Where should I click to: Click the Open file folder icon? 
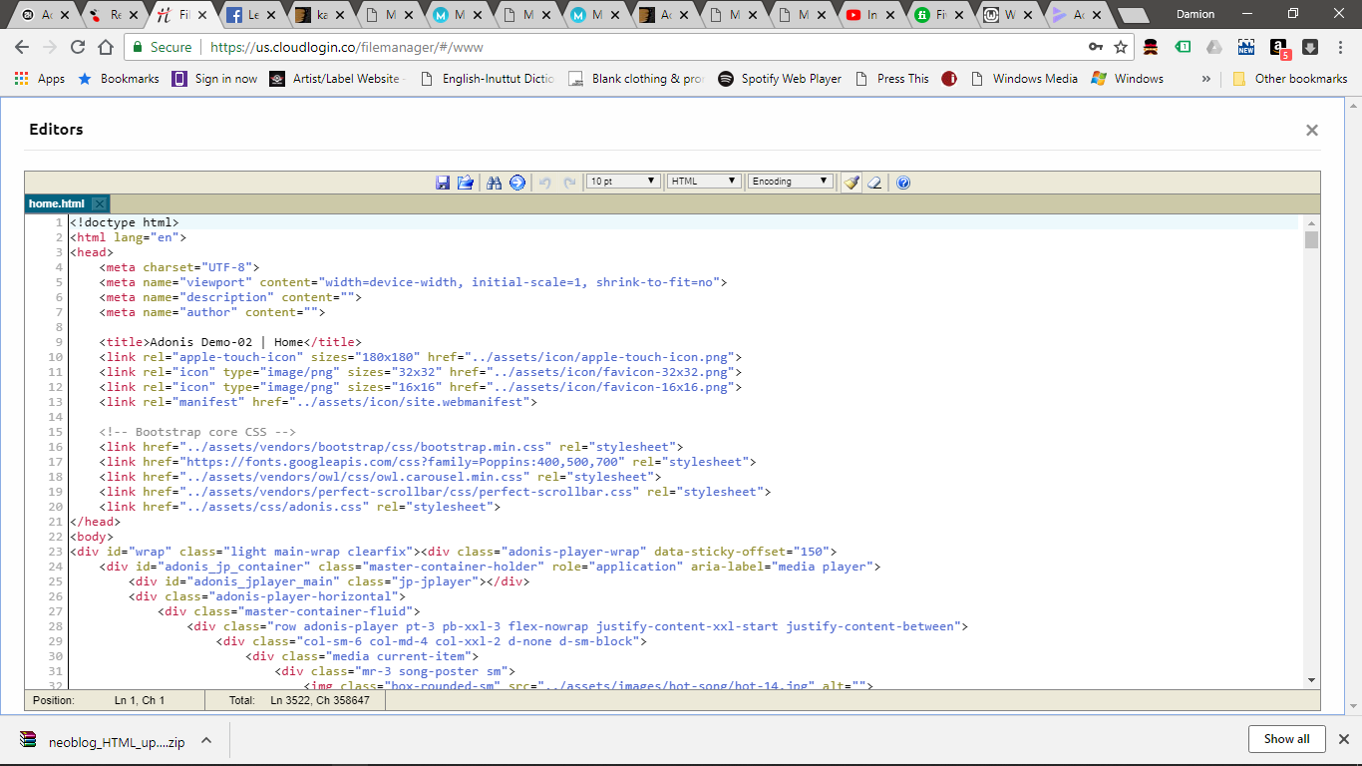[x=465, y=183]
